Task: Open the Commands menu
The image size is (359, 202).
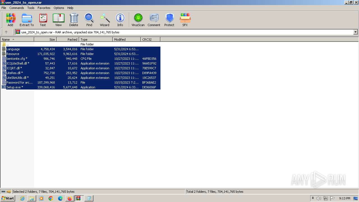Action: tap(17, 8)
